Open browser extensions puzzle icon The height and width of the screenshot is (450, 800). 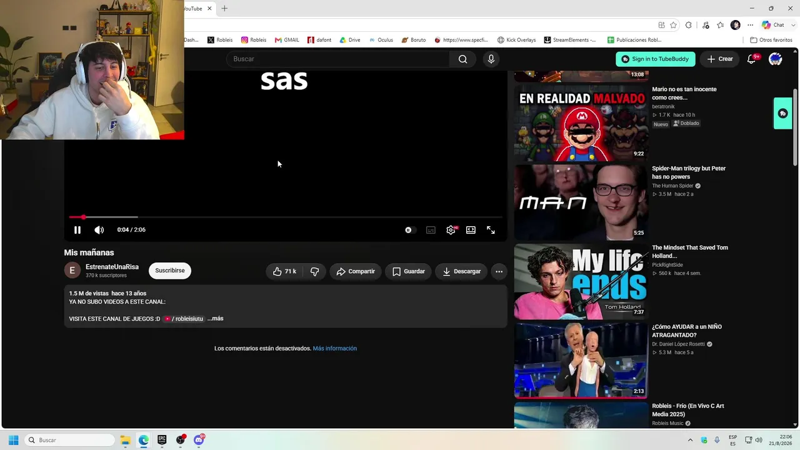pos(688,25)
